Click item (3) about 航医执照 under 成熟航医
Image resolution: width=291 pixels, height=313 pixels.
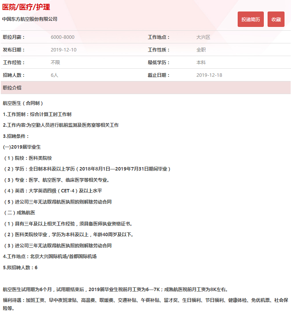[58, 245]
